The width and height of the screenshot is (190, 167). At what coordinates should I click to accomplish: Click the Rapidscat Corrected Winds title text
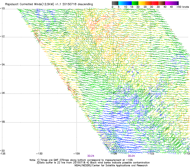[x=49, y=4]
